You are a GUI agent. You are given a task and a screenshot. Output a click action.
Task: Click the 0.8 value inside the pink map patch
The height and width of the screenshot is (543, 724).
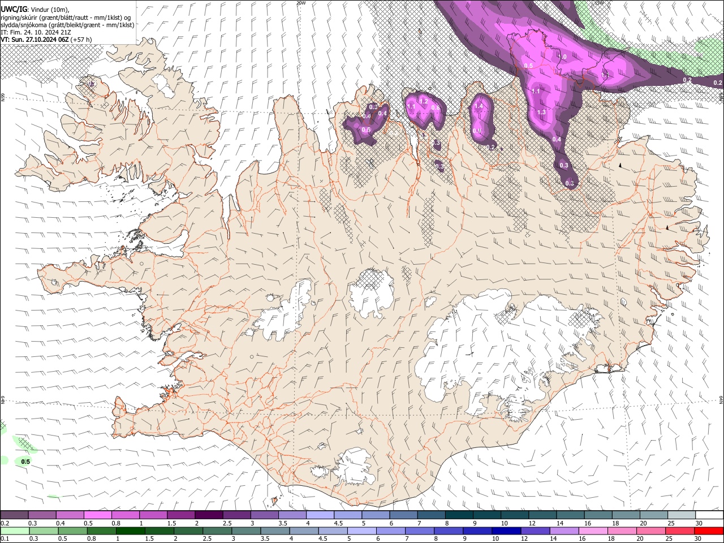point(435,107)
